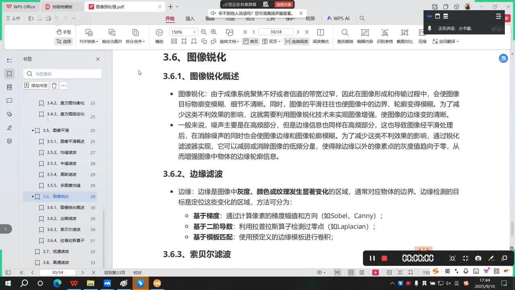Go to next page in toolbar
515x290 pixels.
298,32
